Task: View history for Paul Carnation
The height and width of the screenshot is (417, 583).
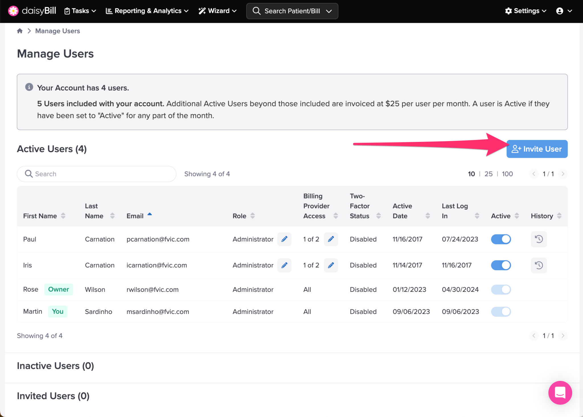Action: (539, 239)
